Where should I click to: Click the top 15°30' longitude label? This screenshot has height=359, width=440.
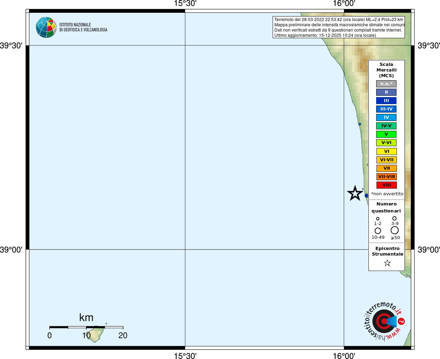(185, 4)
